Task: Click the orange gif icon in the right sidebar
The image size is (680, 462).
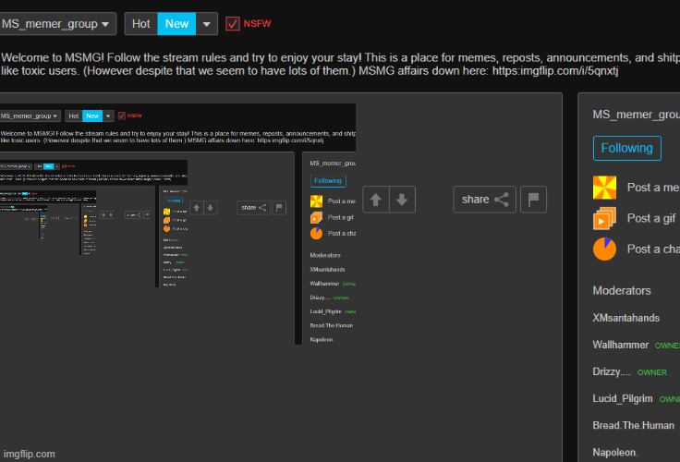Action: [604, 219]
